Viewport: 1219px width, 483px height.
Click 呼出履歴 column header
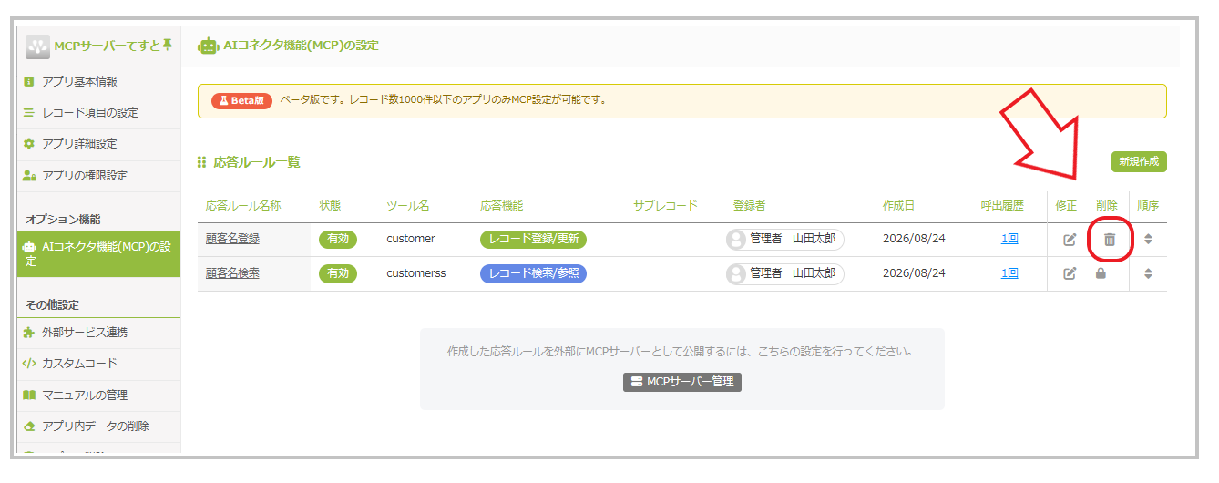(1002, 206)
